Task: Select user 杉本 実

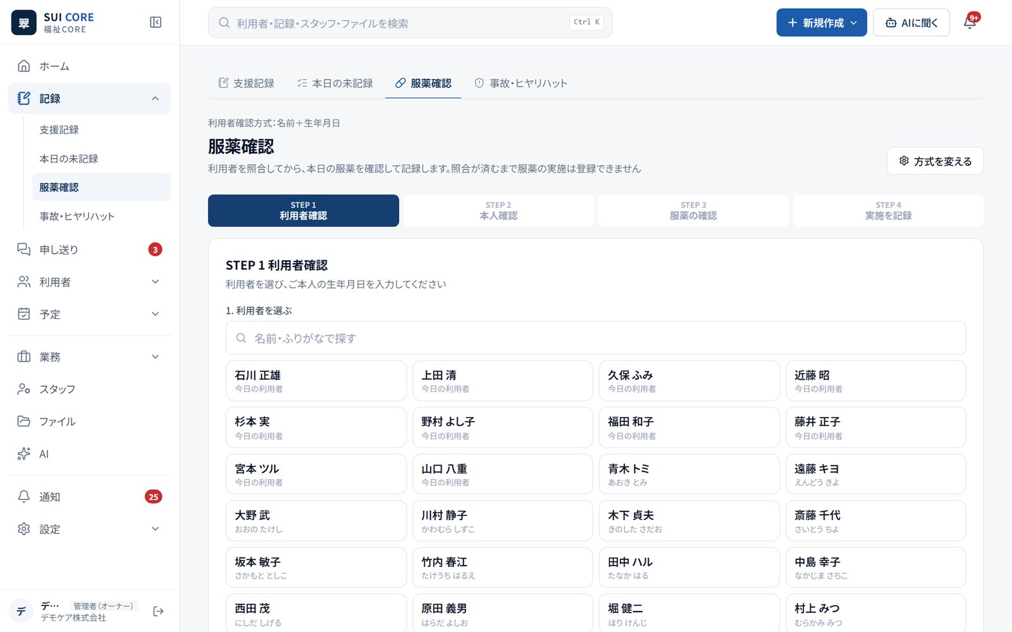Action: click(x=316, y=427)
